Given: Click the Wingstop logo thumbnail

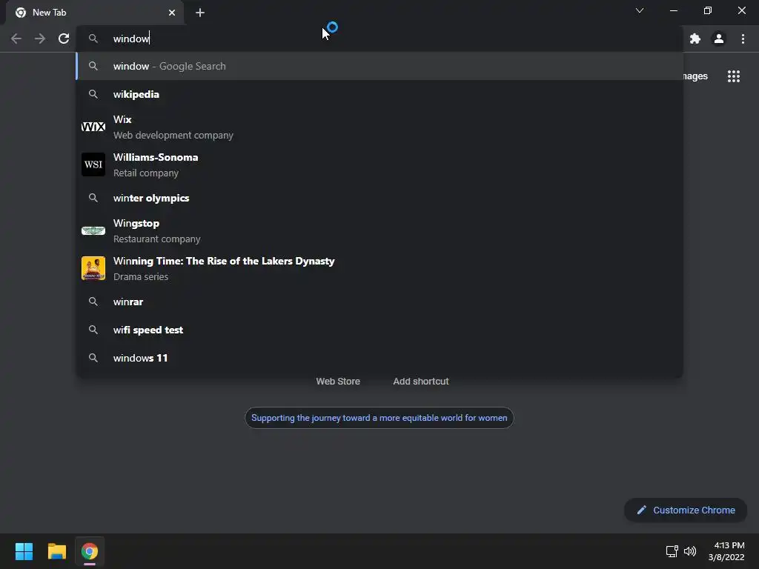Looking at the screenshot, I should pos(93,231).
